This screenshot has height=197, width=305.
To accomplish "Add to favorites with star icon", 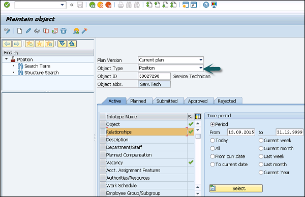I will (x=29, y=44).
